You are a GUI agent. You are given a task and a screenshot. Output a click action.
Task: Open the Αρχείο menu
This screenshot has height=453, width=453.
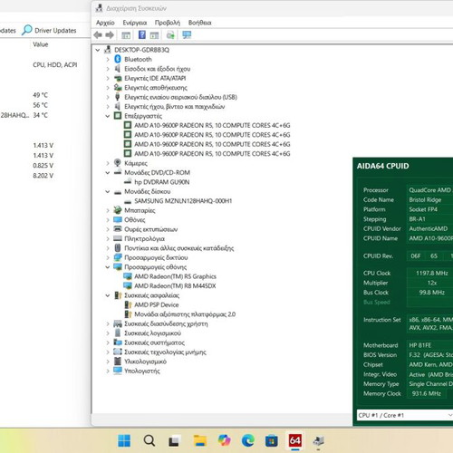click(105, 23)
